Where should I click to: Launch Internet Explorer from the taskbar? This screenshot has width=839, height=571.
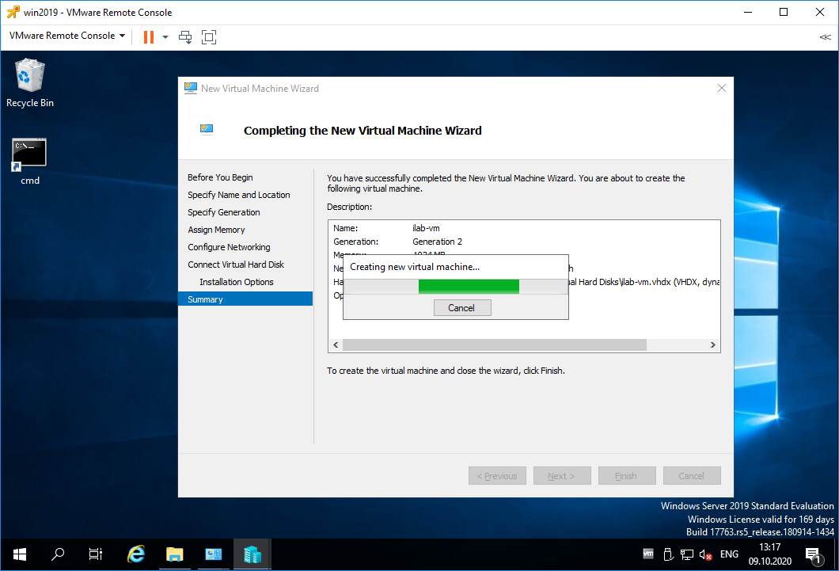pos(136,554)
